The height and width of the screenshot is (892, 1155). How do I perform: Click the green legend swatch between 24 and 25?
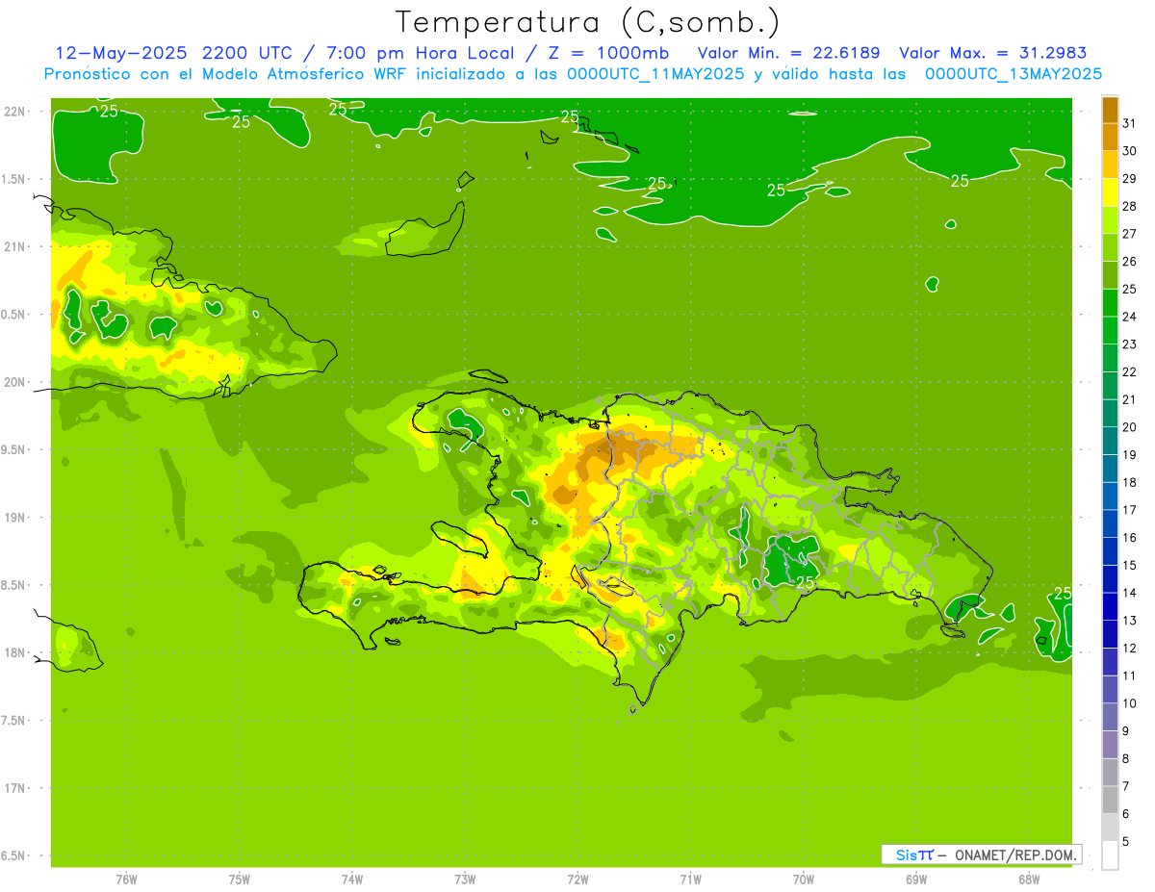pyautogui.click(x=1110, y=302)
